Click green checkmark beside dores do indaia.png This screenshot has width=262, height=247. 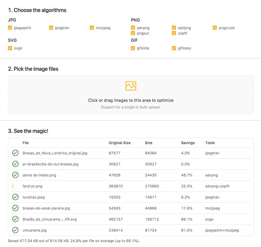[x=15, y=175]
